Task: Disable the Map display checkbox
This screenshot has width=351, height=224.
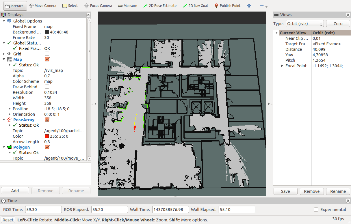Action: (47, 59)
